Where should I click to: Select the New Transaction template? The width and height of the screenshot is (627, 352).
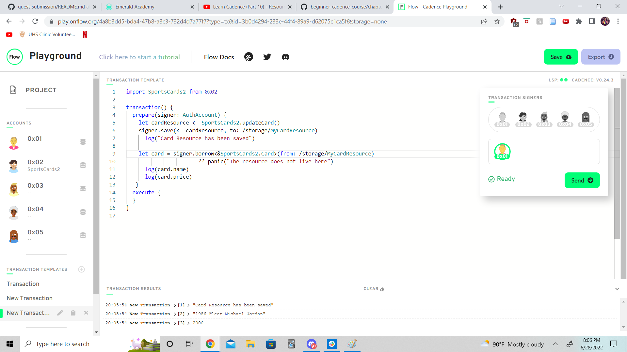pos(29,298)
